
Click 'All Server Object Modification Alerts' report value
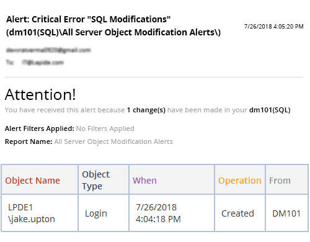(113, 141)
